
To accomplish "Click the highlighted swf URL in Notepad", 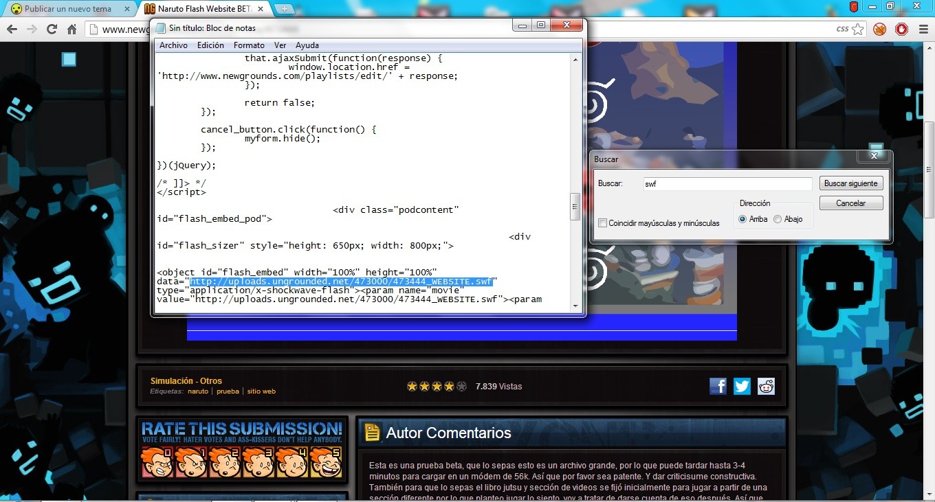I will tap(341, 282).
